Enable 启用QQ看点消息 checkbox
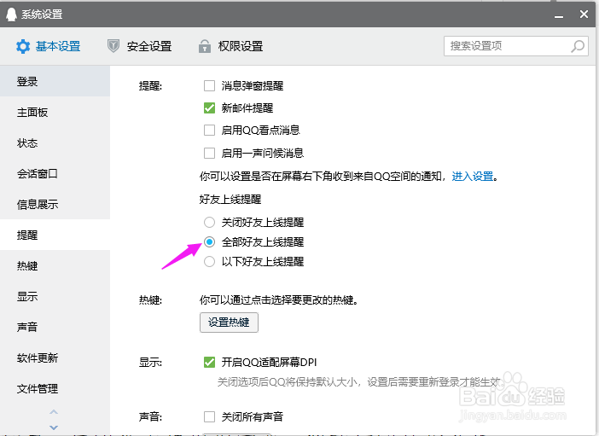The height and width of the screenshot is (436, 599). pos(209,131)
